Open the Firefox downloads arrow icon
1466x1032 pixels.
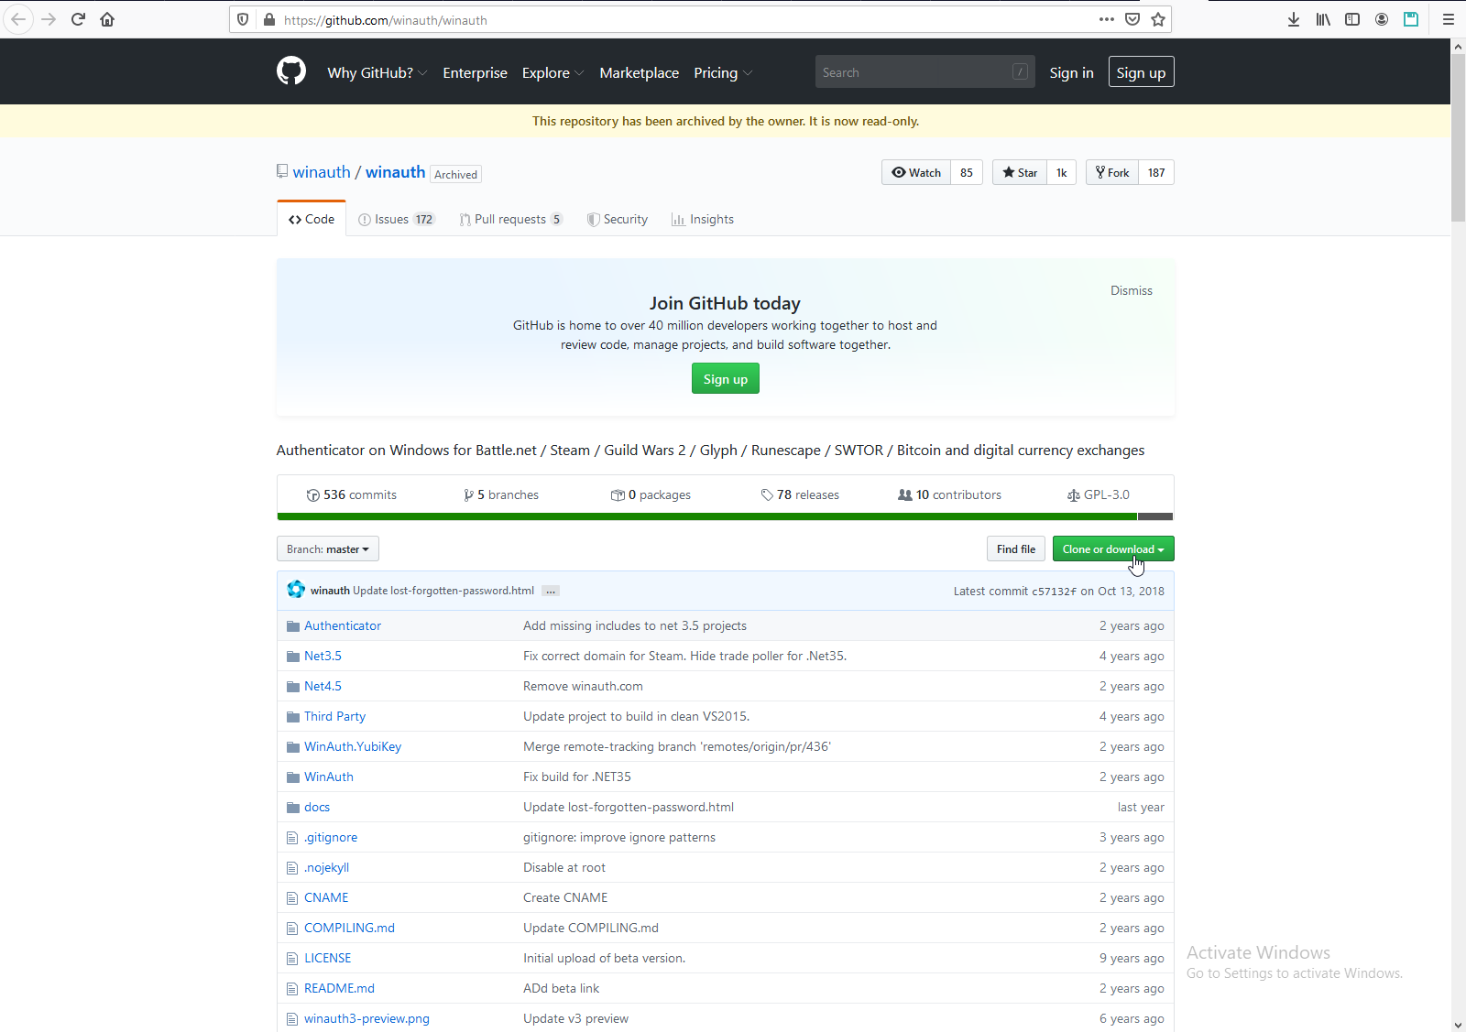click(1294, 19)
